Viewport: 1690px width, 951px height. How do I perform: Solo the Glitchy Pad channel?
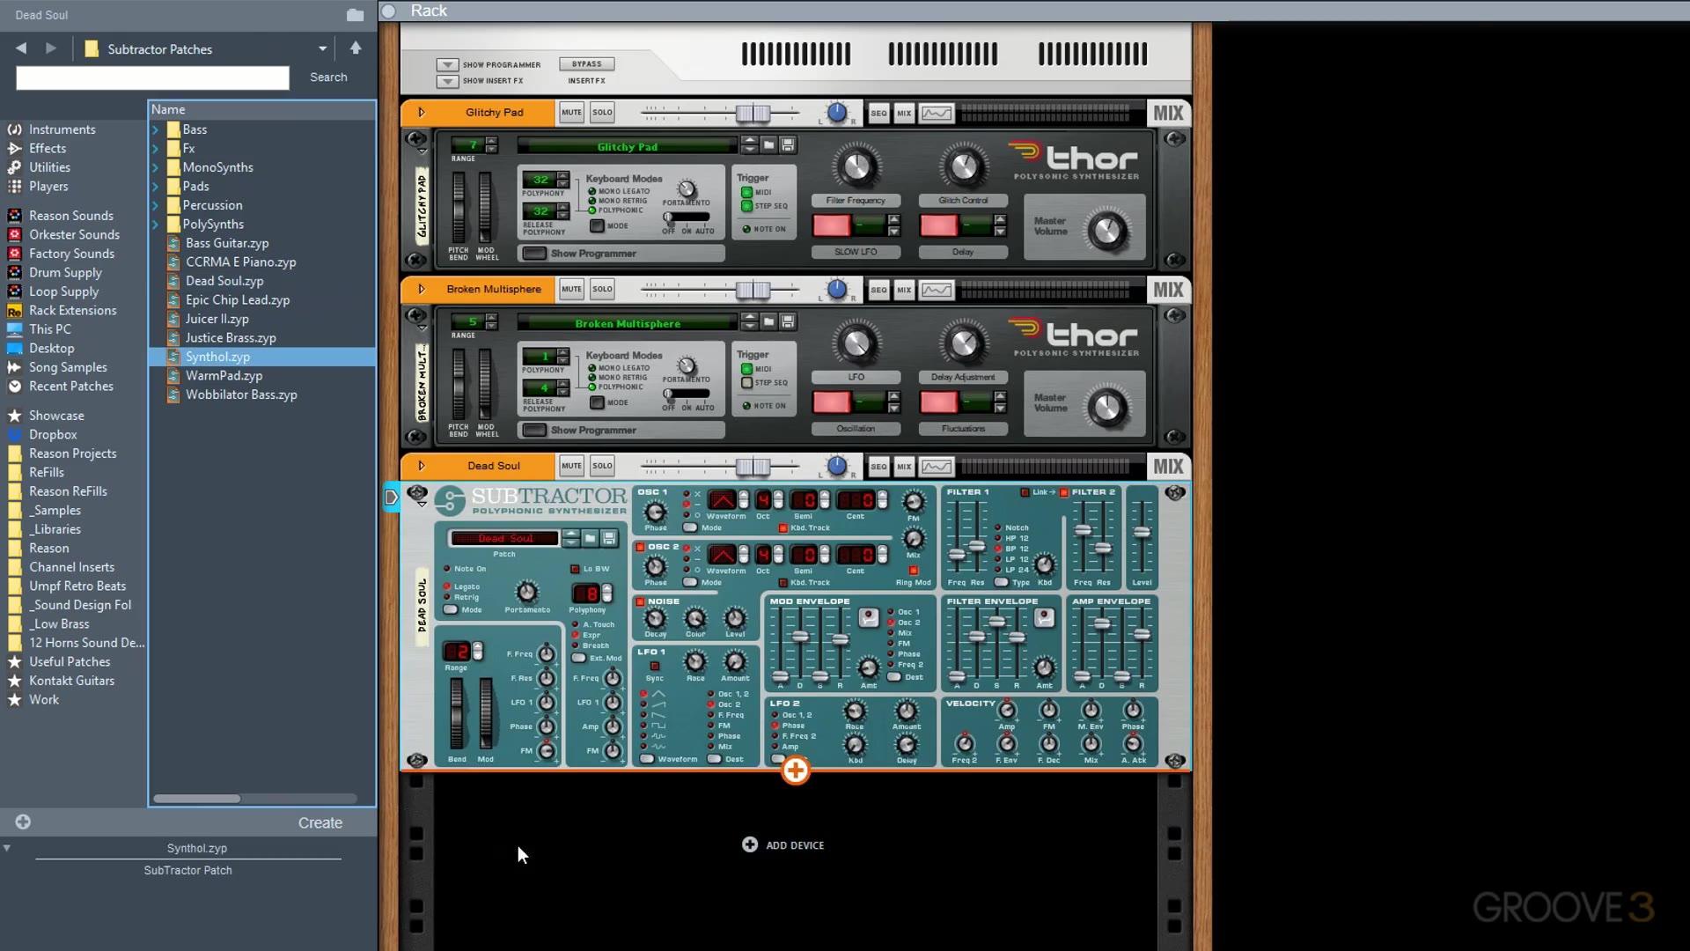click(x=603, y=113)
